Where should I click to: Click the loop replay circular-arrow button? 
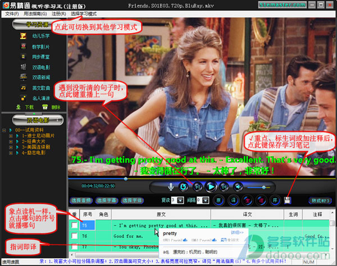tap(183, 187)
